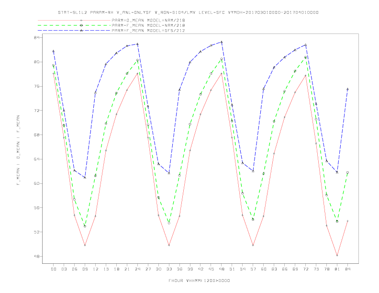Image resolution: width=379 pixels, height=293 pixels.
Task: Click x-axis hour label 21
Action: (127, 269)
